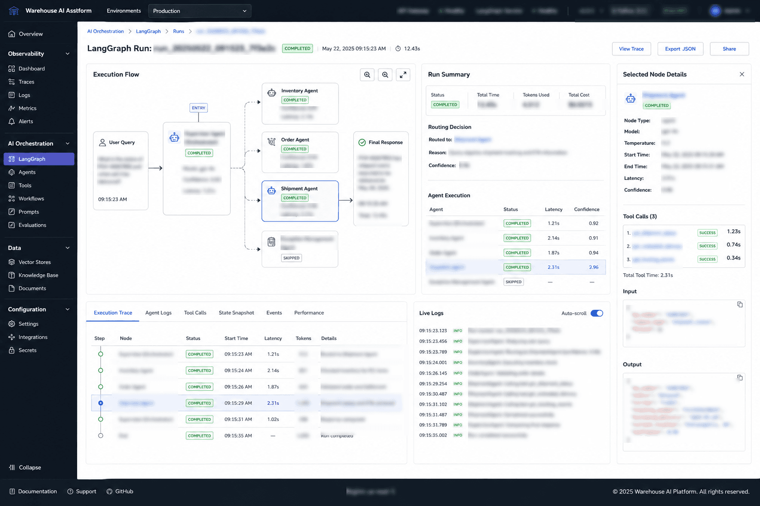Viewport: 760px width, 506px height.
Task: Click the 09:15:30.487 live log timestamp
Action: point(433,394)
